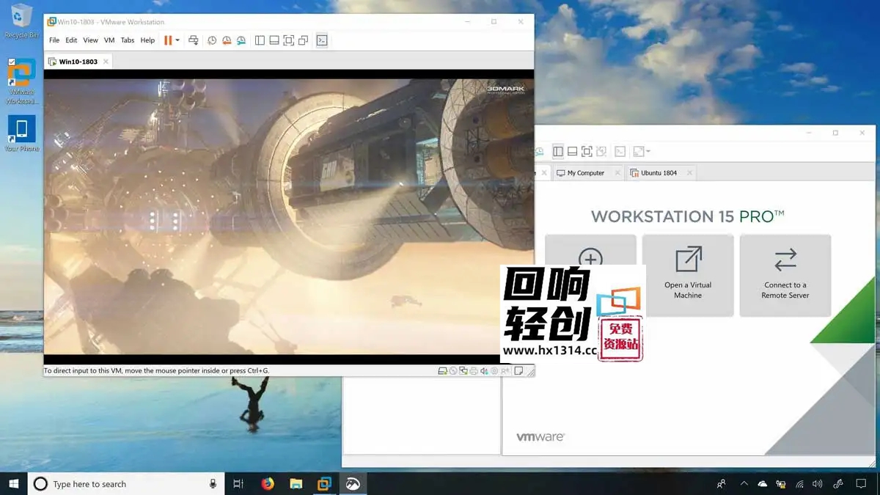880x495 pixels.
Task: Close the My Computer tab
Action: coord(616,173)
